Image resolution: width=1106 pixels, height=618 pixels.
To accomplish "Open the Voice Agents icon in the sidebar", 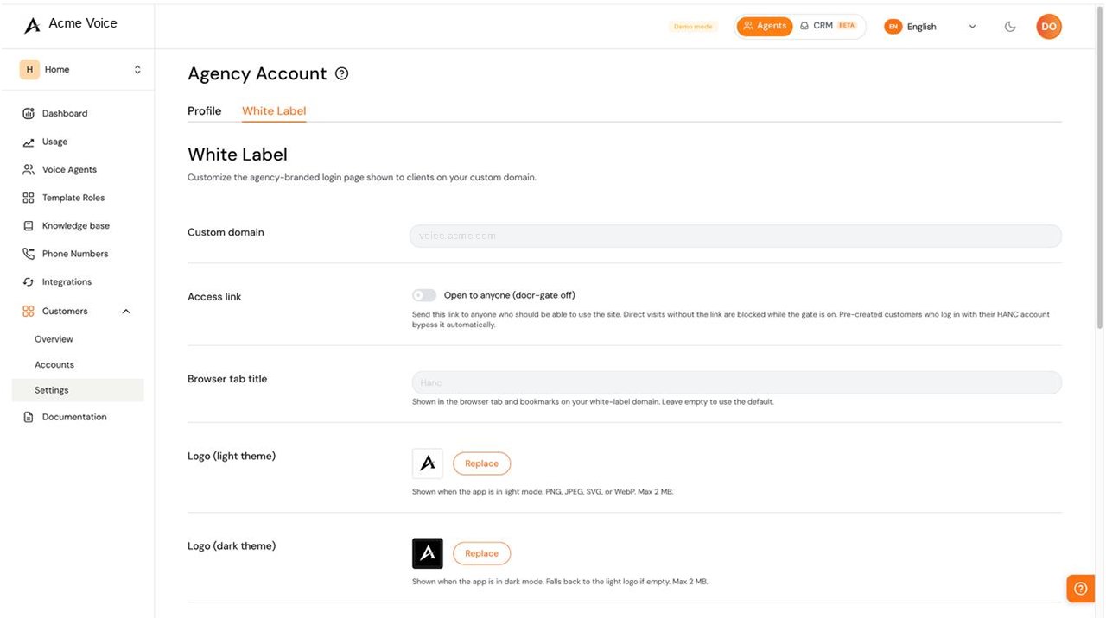I will point(29,170).
